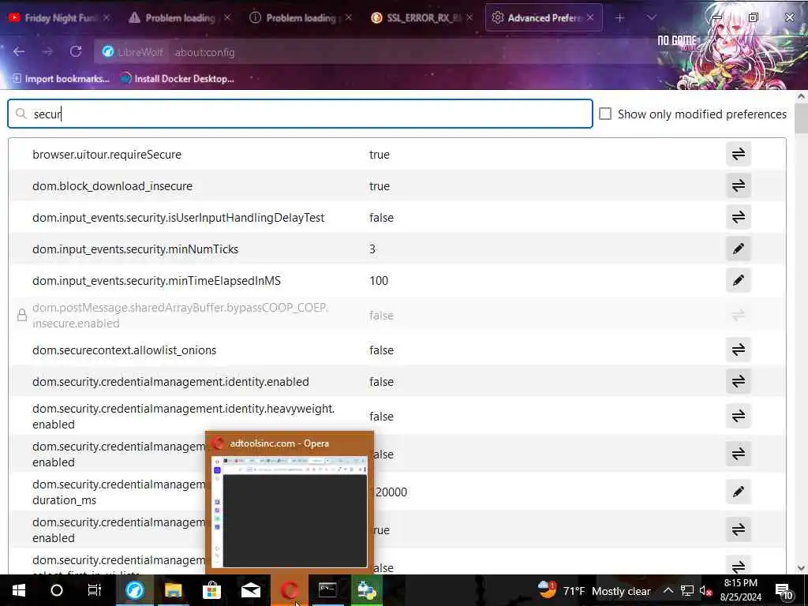Focus the preference search field
Screen dimensions: 808x606
[x=300, y=114]
